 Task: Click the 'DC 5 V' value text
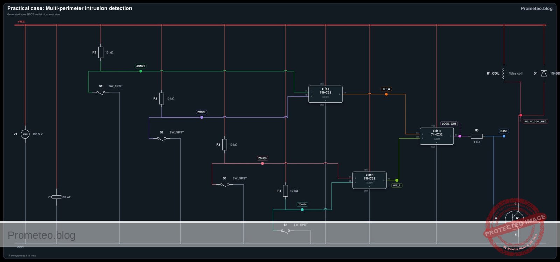coord(38,134)
